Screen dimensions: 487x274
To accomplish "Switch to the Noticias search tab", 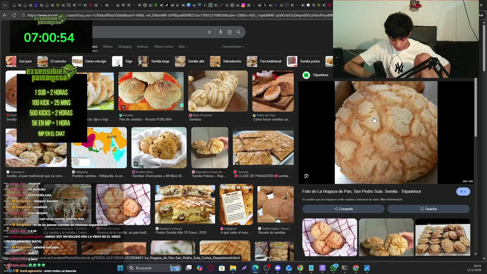I will point(143,46).
